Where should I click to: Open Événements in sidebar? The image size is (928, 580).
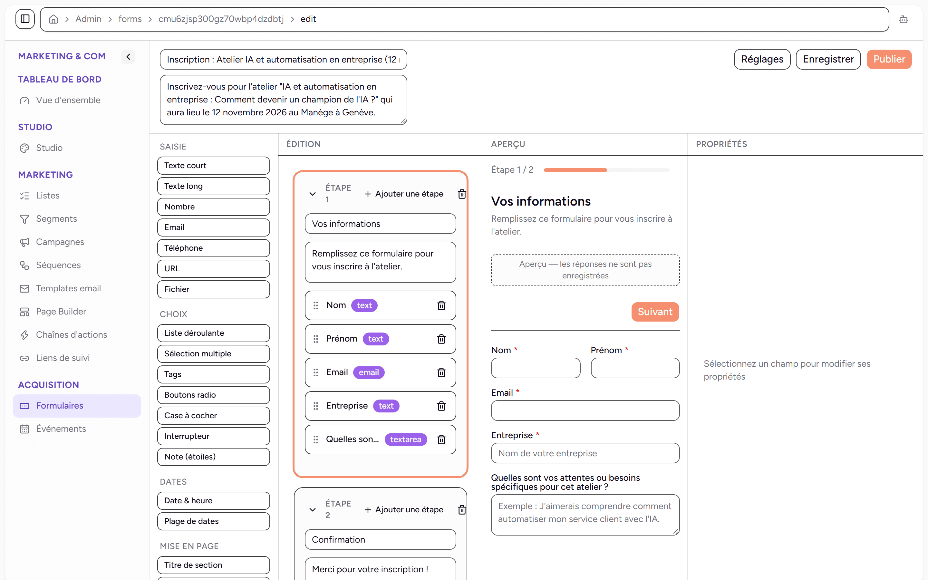[77, 429]
